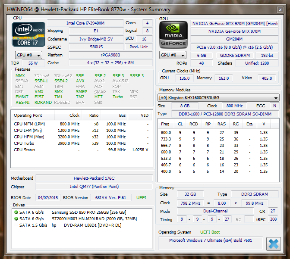Click the blue X close button icon
The width and height of the screenshot is (290, 259).
[x=274, y=244]
